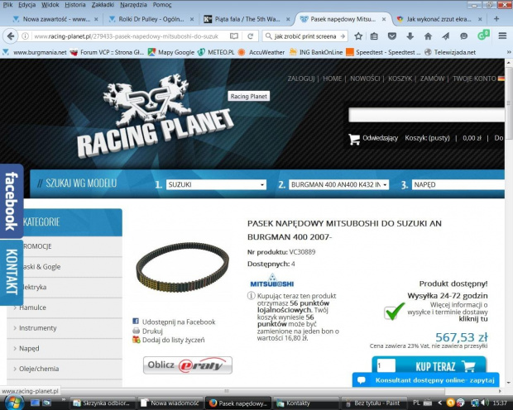Open the KONTAKT side tab
Image resolution: width=513 pixels, height=410 pixels.
click(x=12, y=272)
